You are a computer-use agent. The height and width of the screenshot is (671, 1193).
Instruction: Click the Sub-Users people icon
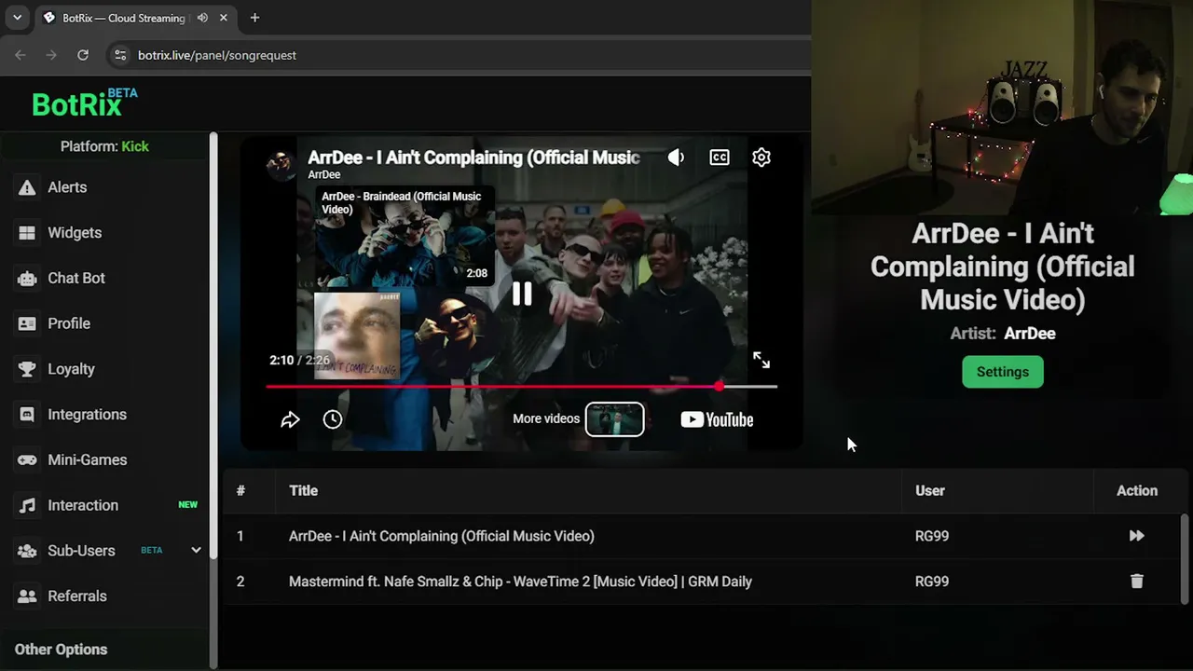point(27,551)
